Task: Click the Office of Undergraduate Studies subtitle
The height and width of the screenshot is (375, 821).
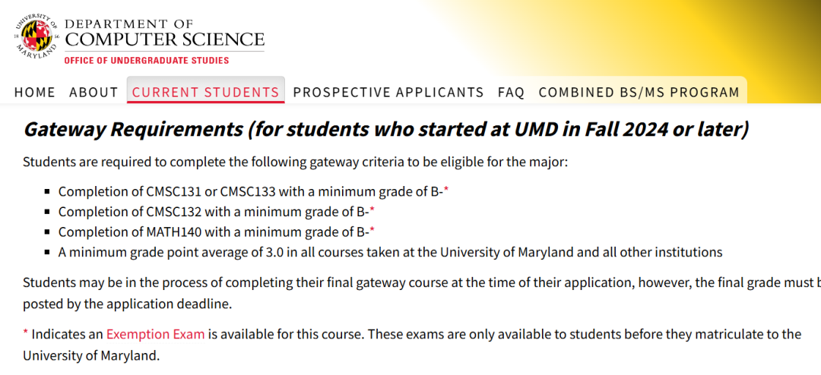Action: (x=146, y=60)
